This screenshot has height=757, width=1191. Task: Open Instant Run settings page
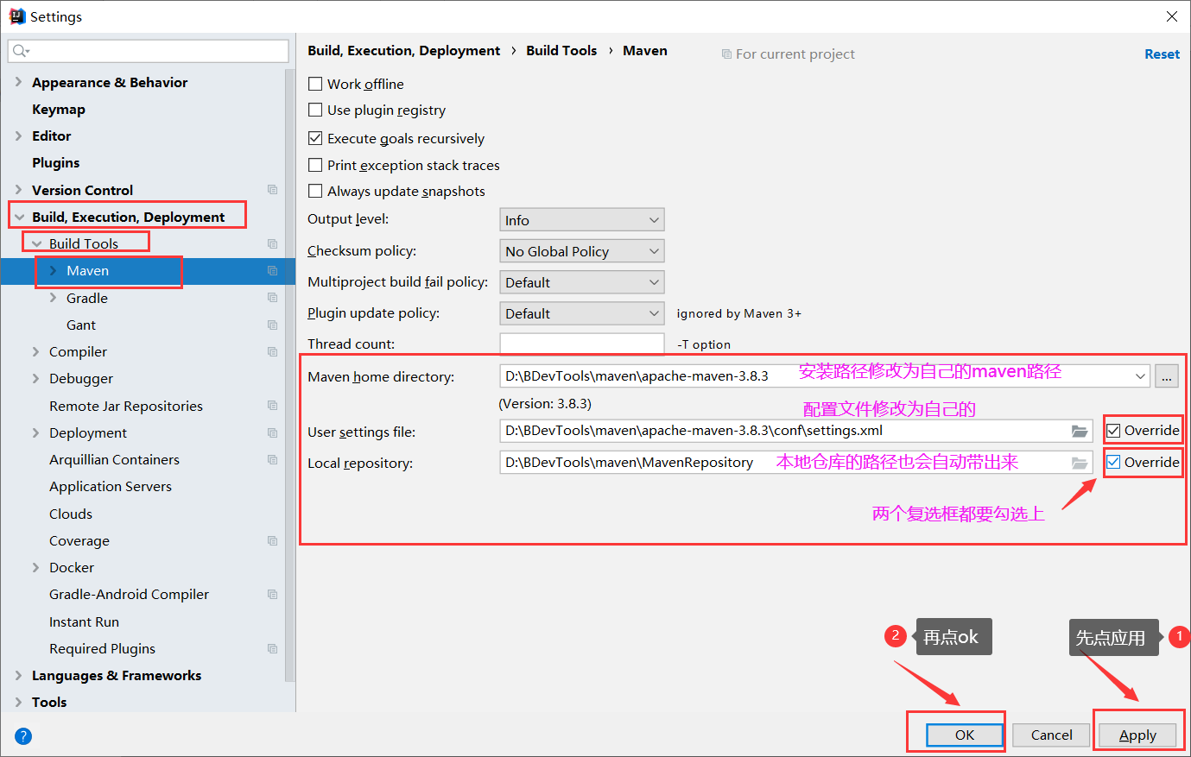tap(84, 621)
